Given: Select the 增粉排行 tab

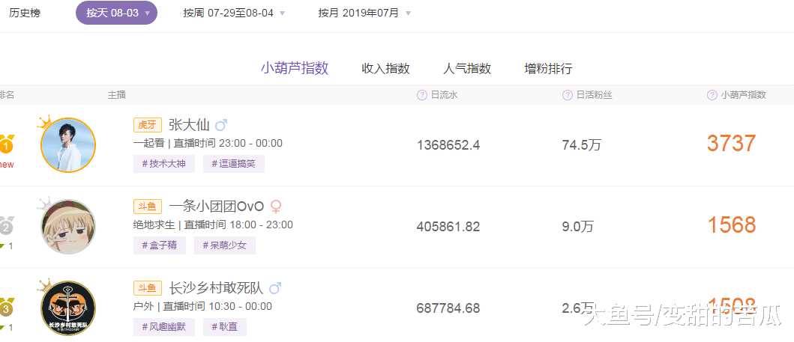Looking at the screenshot, I should [x=548, y=69].
